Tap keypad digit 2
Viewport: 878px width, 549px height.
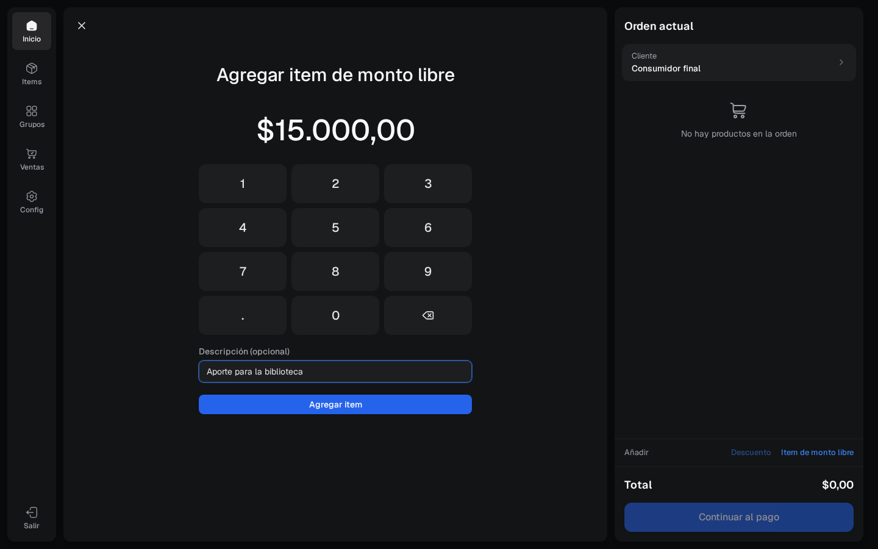(335, 184)
